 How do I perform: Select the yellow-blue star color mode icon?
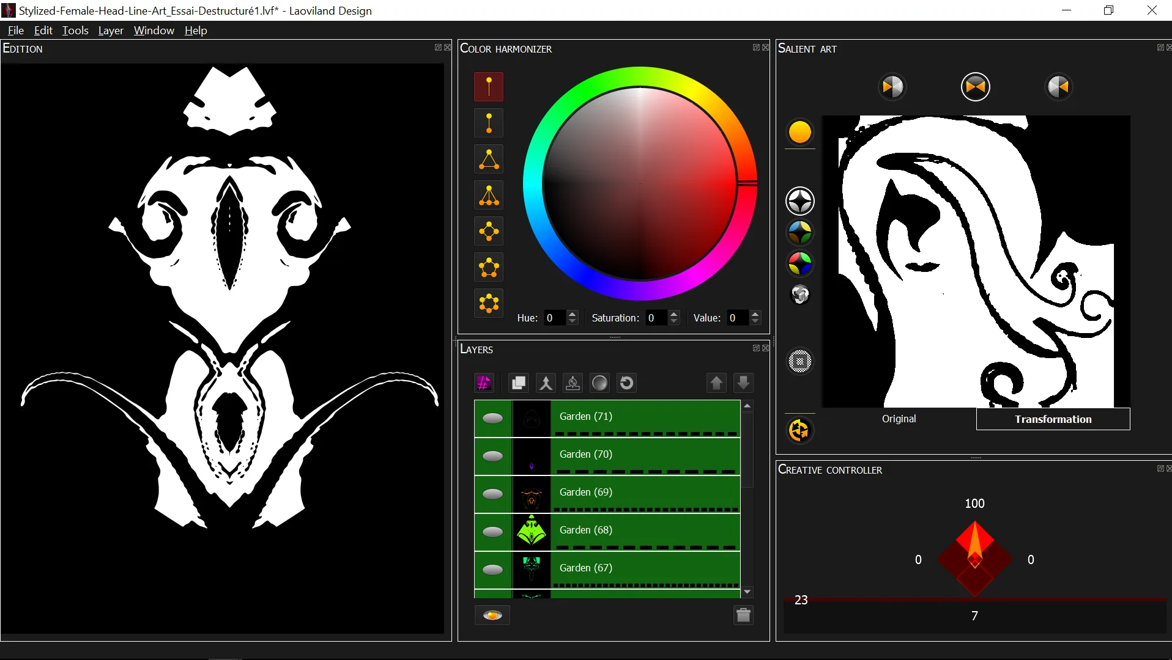click(x=800, y=232)
